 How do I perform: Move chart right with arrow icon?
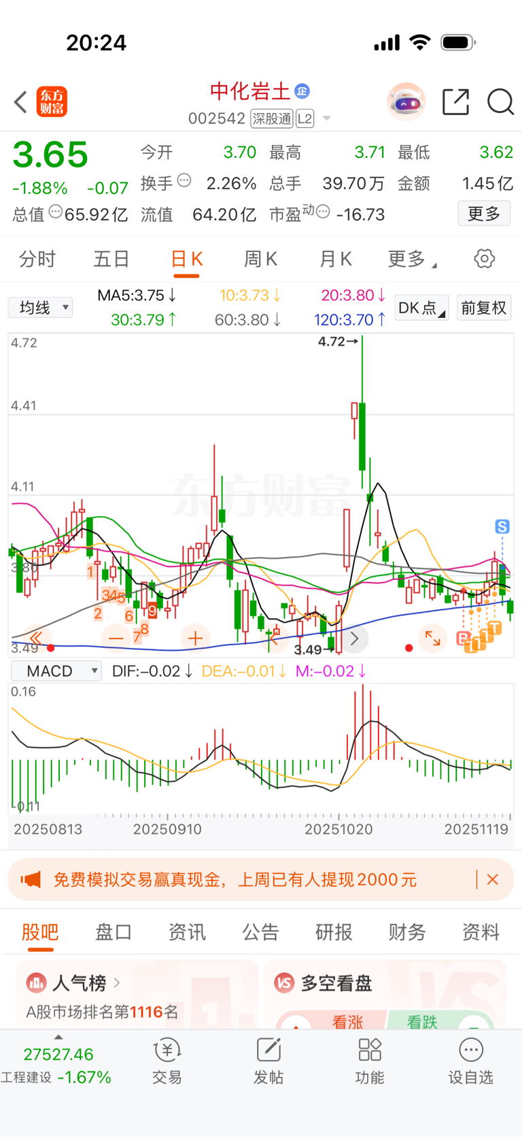pyautogui.click(x=354, y=639)
